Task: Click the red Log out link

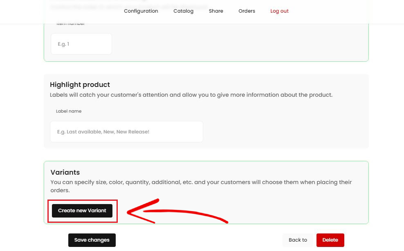Action: point(279,11)
